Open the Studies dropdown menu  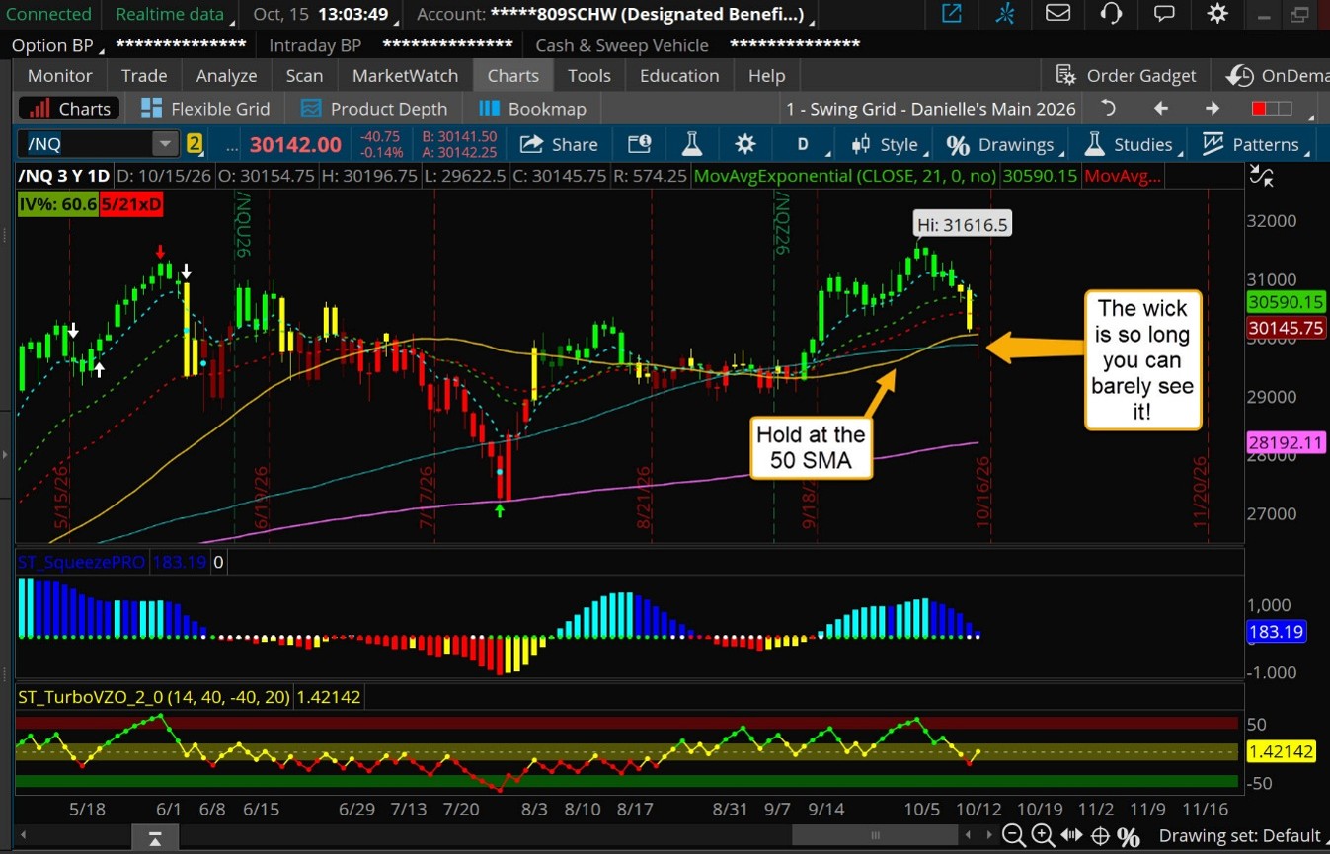pos(1132,144)
